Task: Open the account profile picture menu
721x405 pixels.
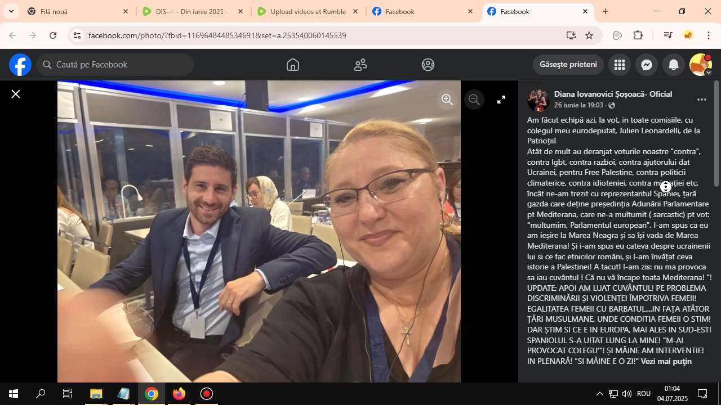Action: 701,65
